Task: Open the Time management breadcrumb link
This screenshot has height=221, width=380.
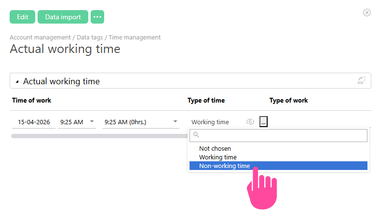Action: [135, 37]
